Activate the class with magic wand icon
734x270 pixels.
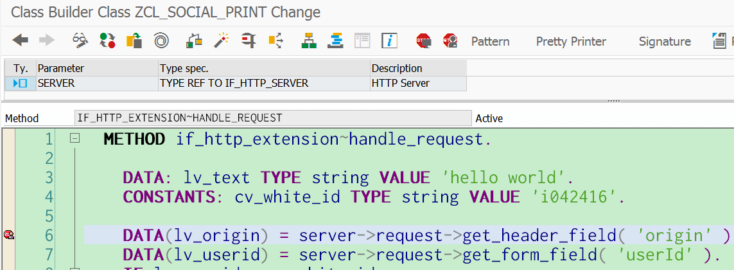pos(221,40)
